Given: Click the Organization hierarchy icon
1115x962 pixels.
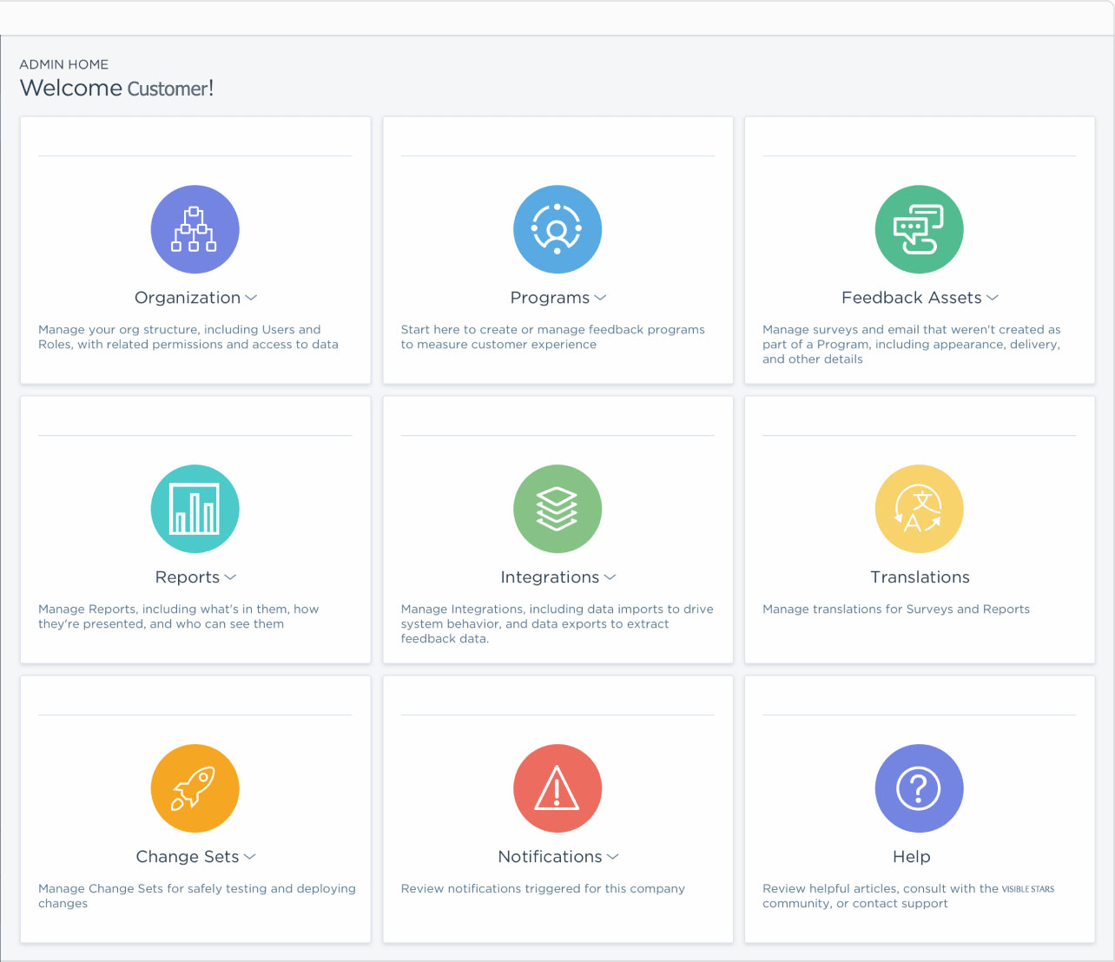Looking at the screenshot, I should 195,229.
